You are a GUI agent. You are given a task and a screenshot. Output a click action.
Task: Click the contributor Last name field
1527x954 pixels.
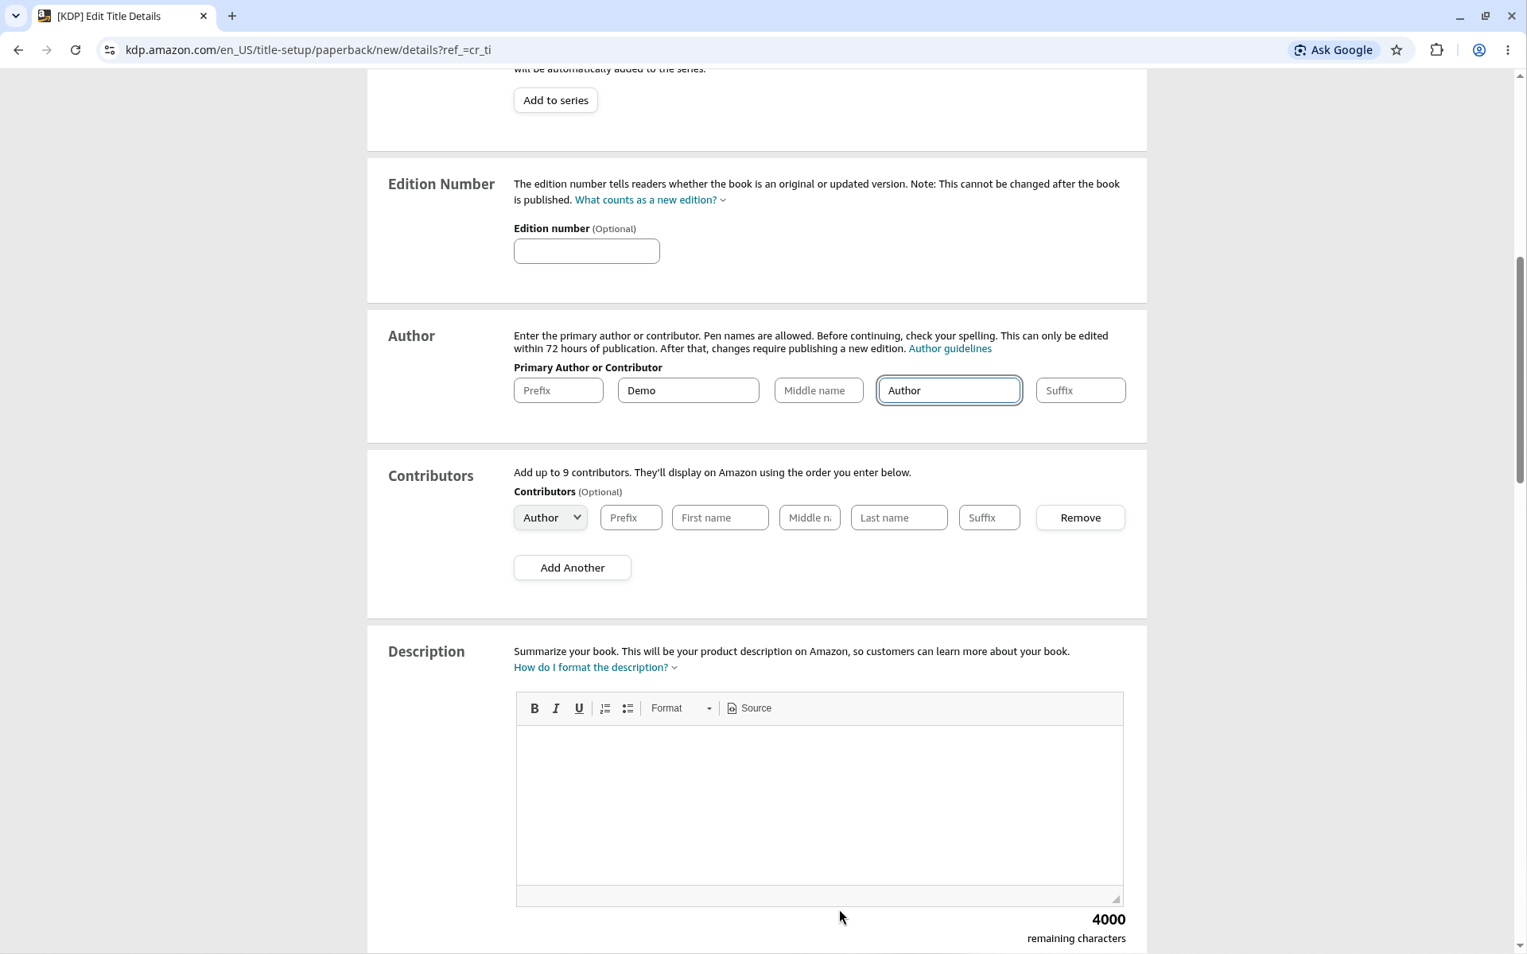(899, 518)
